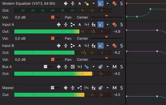Maximize height of Master bus

(66, 88)
